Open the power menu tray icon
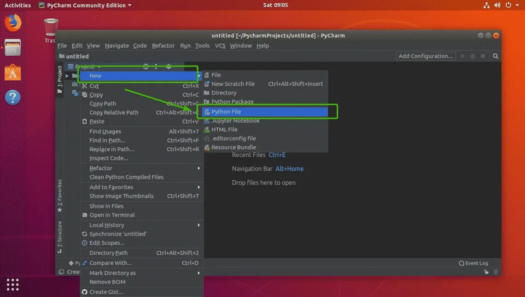Screen dimensions: 525x297 (x=508, y=5)
